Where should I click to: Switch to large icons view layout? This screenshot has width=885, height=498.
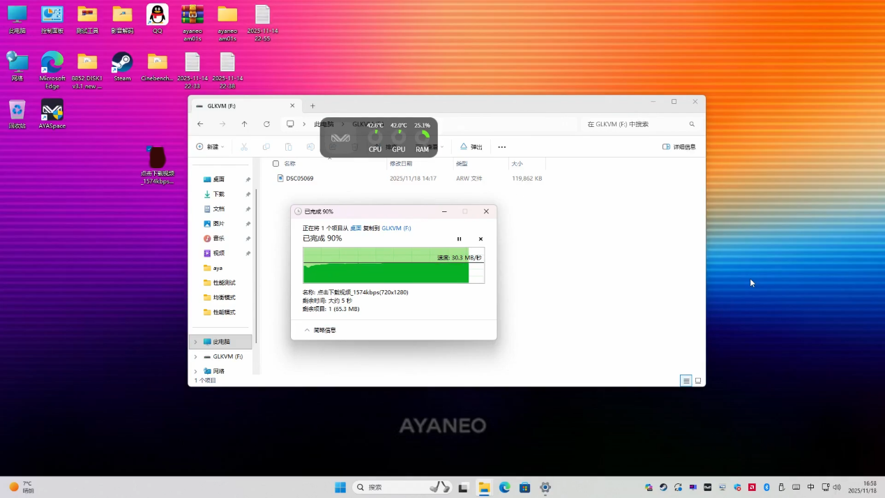coord(698,381)
